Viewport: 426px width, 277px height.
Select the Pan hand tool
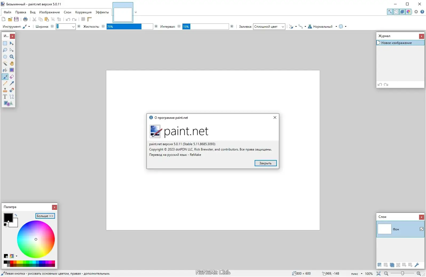pyautogui.click(x=12, y=63)
